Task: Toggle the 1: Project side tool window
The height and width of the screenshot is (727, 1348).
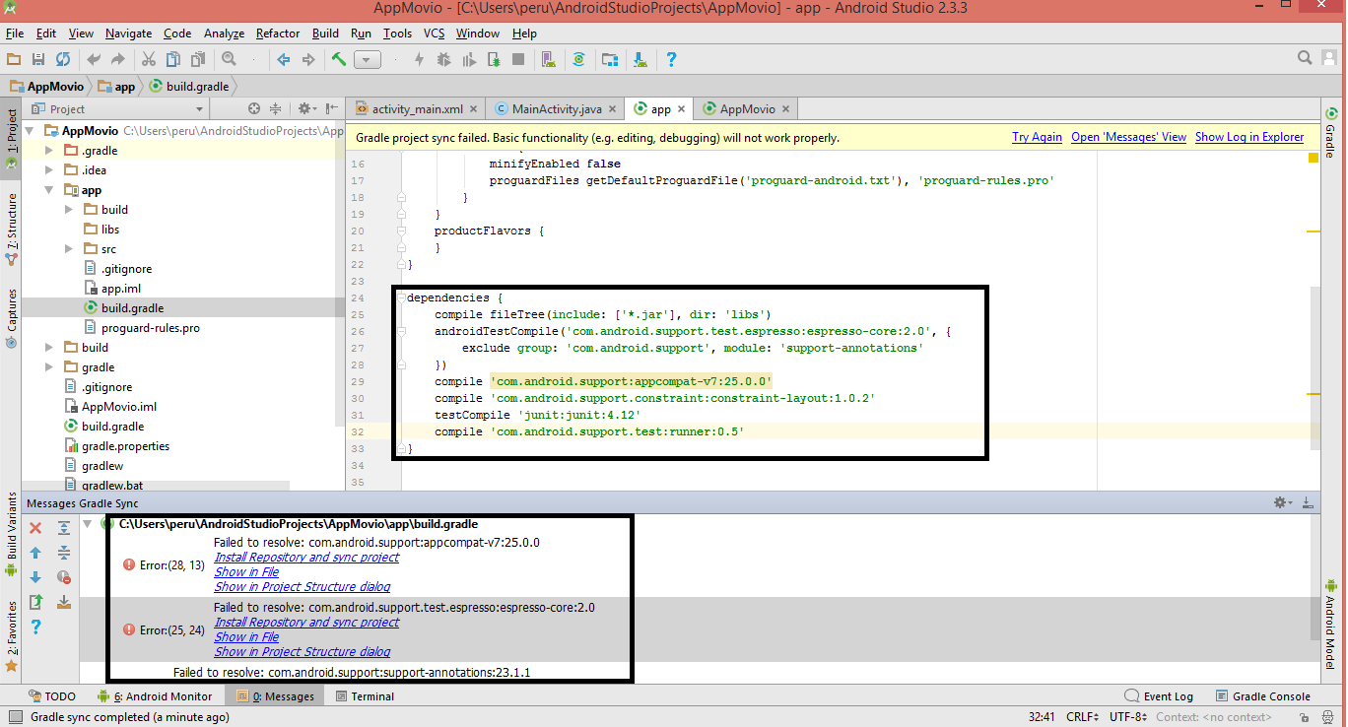Action: pos(11,139)
